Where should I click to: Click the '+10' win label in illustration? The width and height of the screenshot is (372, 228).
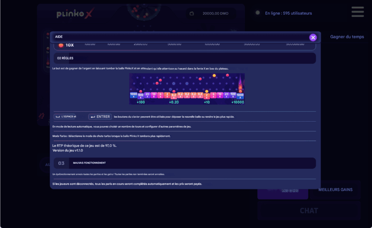[207, 102]
